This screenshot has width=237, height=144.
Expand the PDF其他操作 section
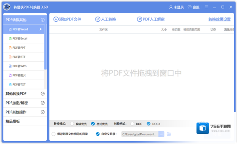point(25,112)
